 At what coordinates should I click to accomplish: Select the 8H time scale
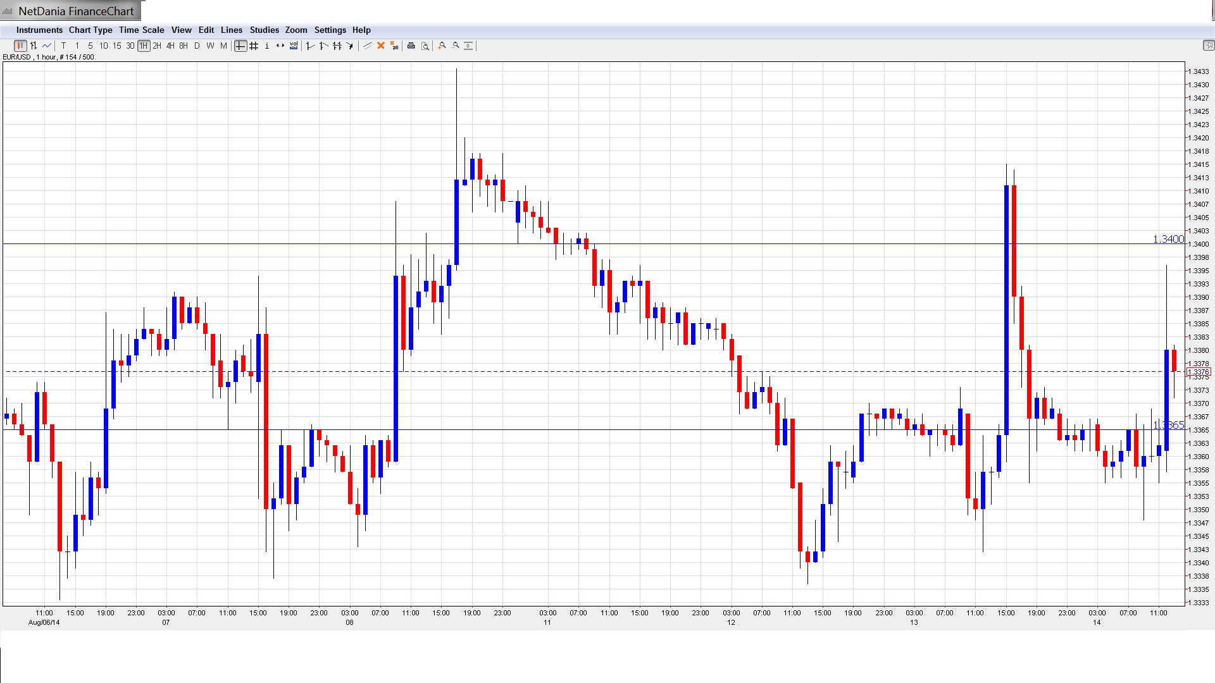184,46
